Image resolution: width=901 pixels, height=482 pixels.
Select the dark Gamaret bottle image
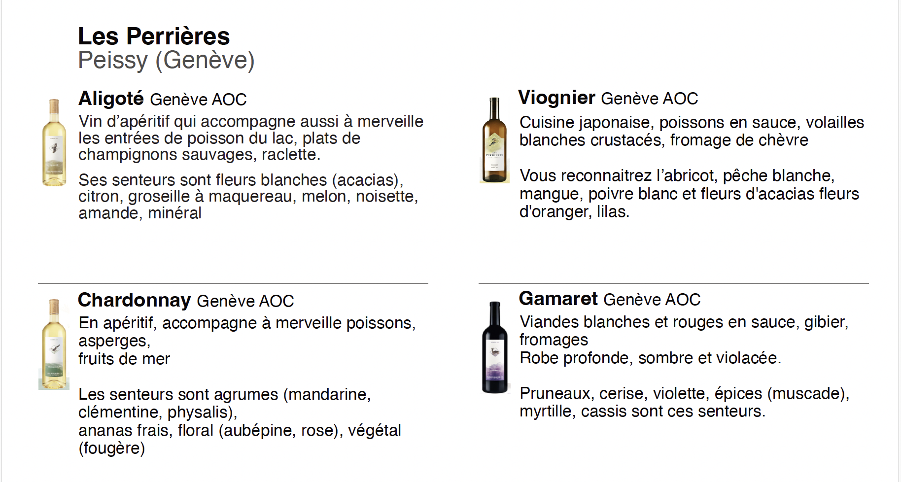click(x=495, y=347)
